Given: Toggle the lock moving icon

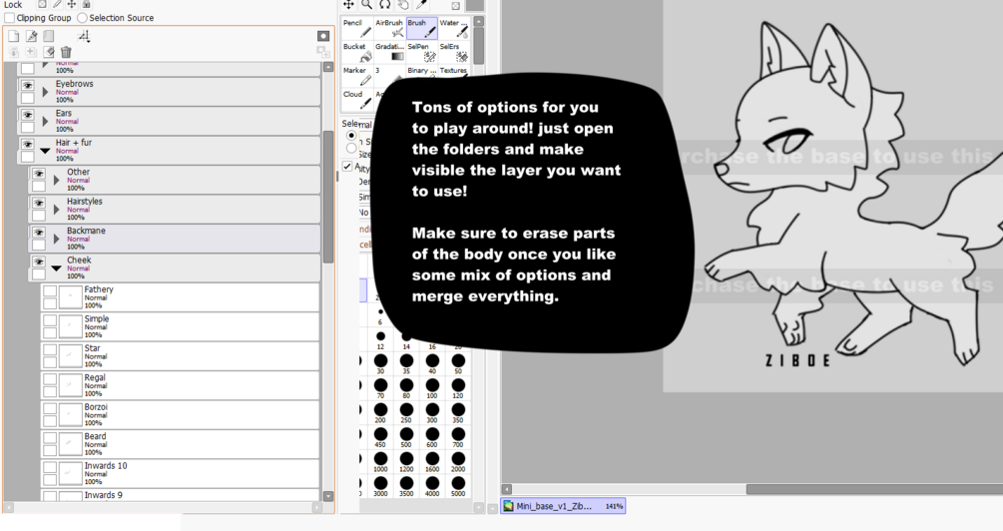Looking at the screenshot, I should [72, 4].
